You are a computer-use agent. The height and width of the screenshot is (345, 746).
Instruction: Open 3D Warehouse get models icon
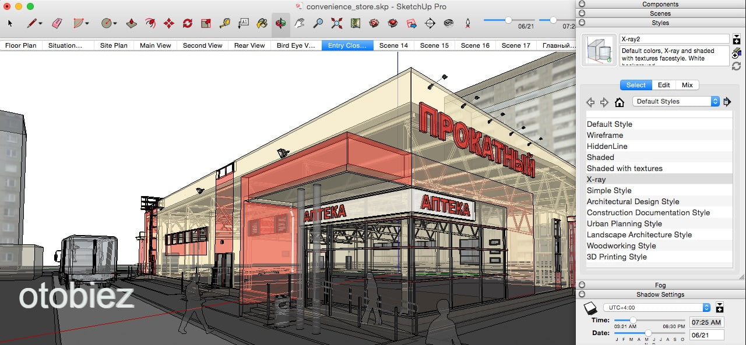click(374, 23)
